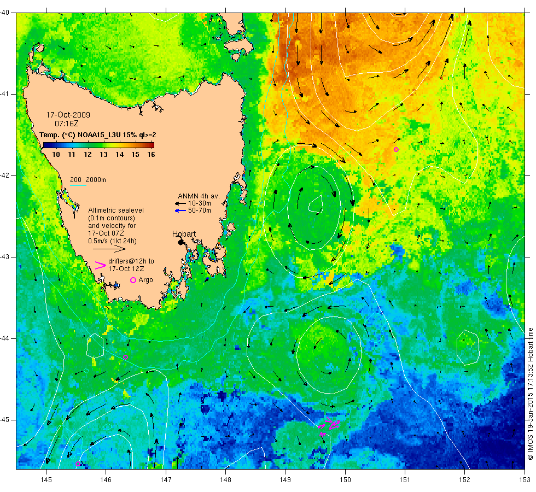536x492 pixels.
Task: Click the black 10-30m arrow legend symbol
Action: (180, 203)
